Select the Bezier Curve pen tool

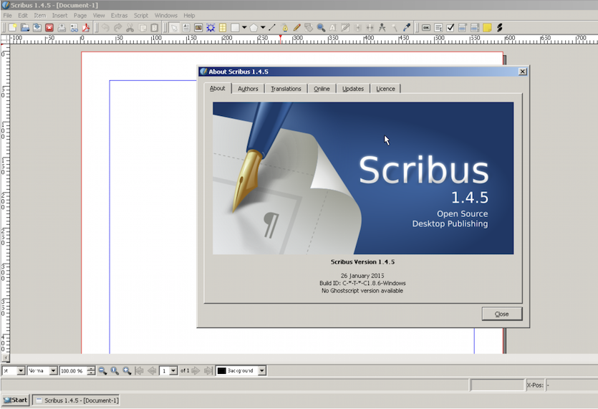point(284,27)
